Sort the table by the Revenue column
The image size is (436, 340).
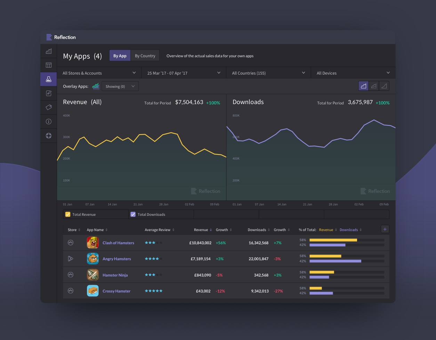click(x=201, y=230)
